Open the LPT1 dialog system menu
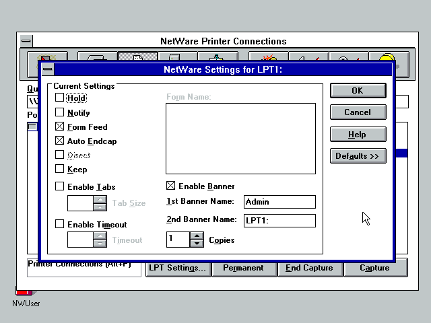 (x=48, y=69)
